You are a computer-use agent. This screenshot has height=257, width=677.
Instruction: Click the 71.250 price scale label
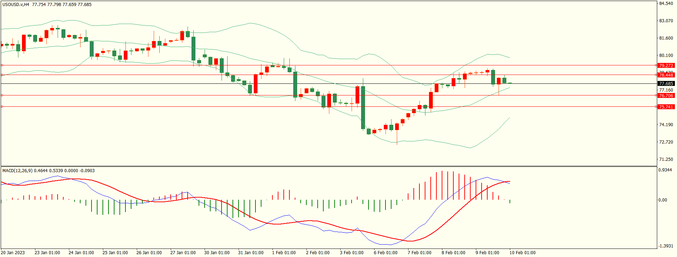pos(666,159)
